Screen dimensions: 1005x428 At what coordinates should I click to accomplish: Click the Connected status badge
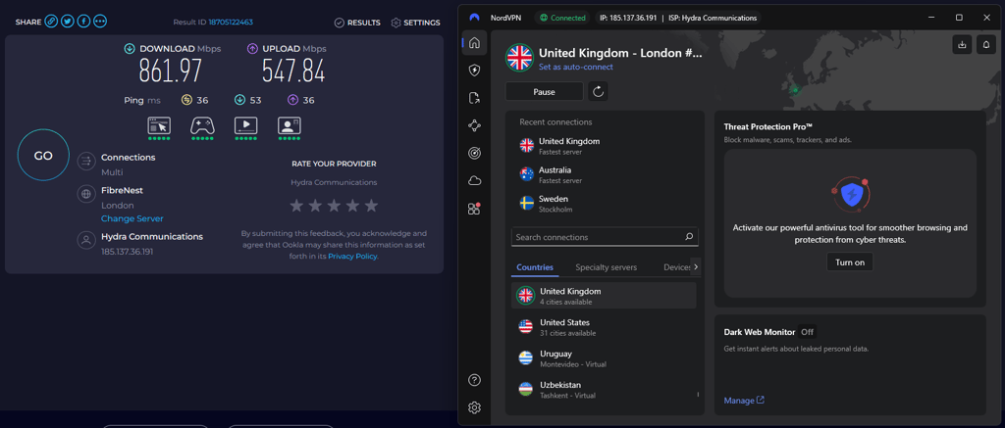tap(563, 18)
